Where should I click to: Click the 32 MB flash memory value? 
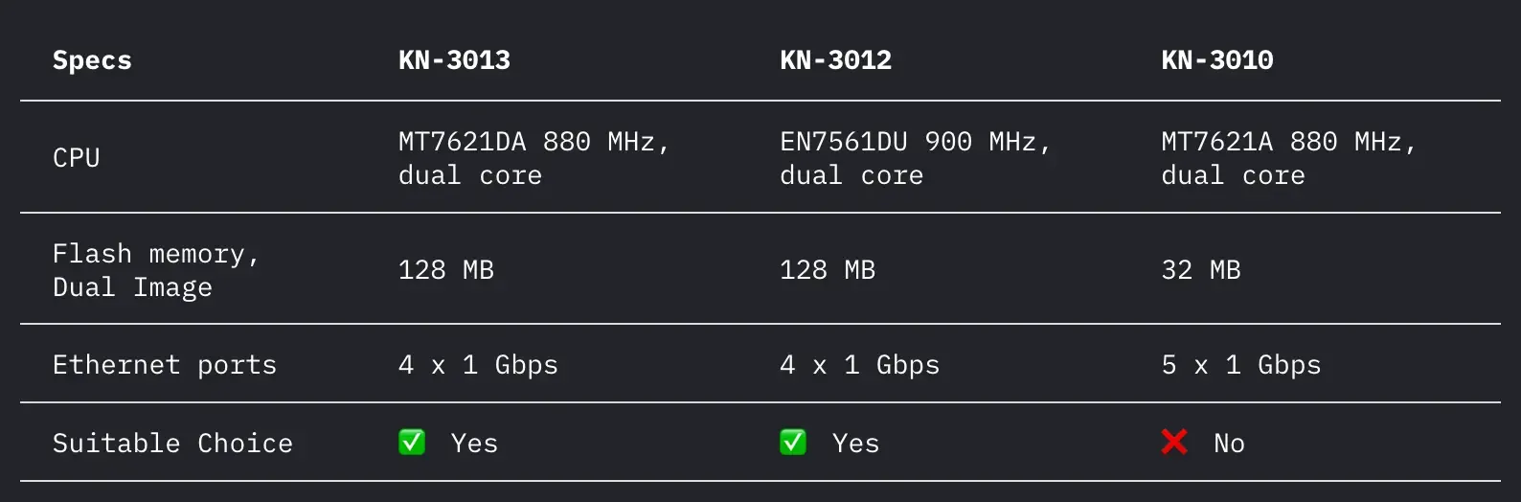[1201, 270]
